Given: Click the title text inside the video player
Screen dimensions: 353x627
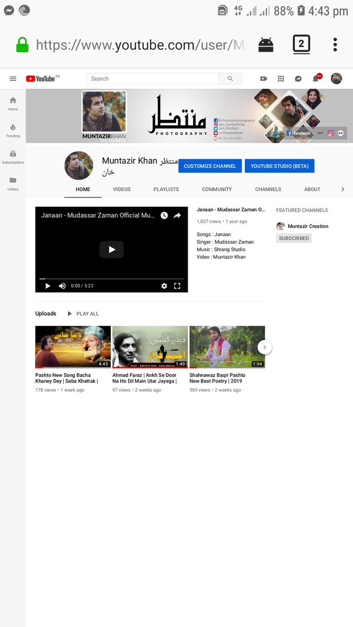Looking at the screenshot, I should click(x=98, y=215).
